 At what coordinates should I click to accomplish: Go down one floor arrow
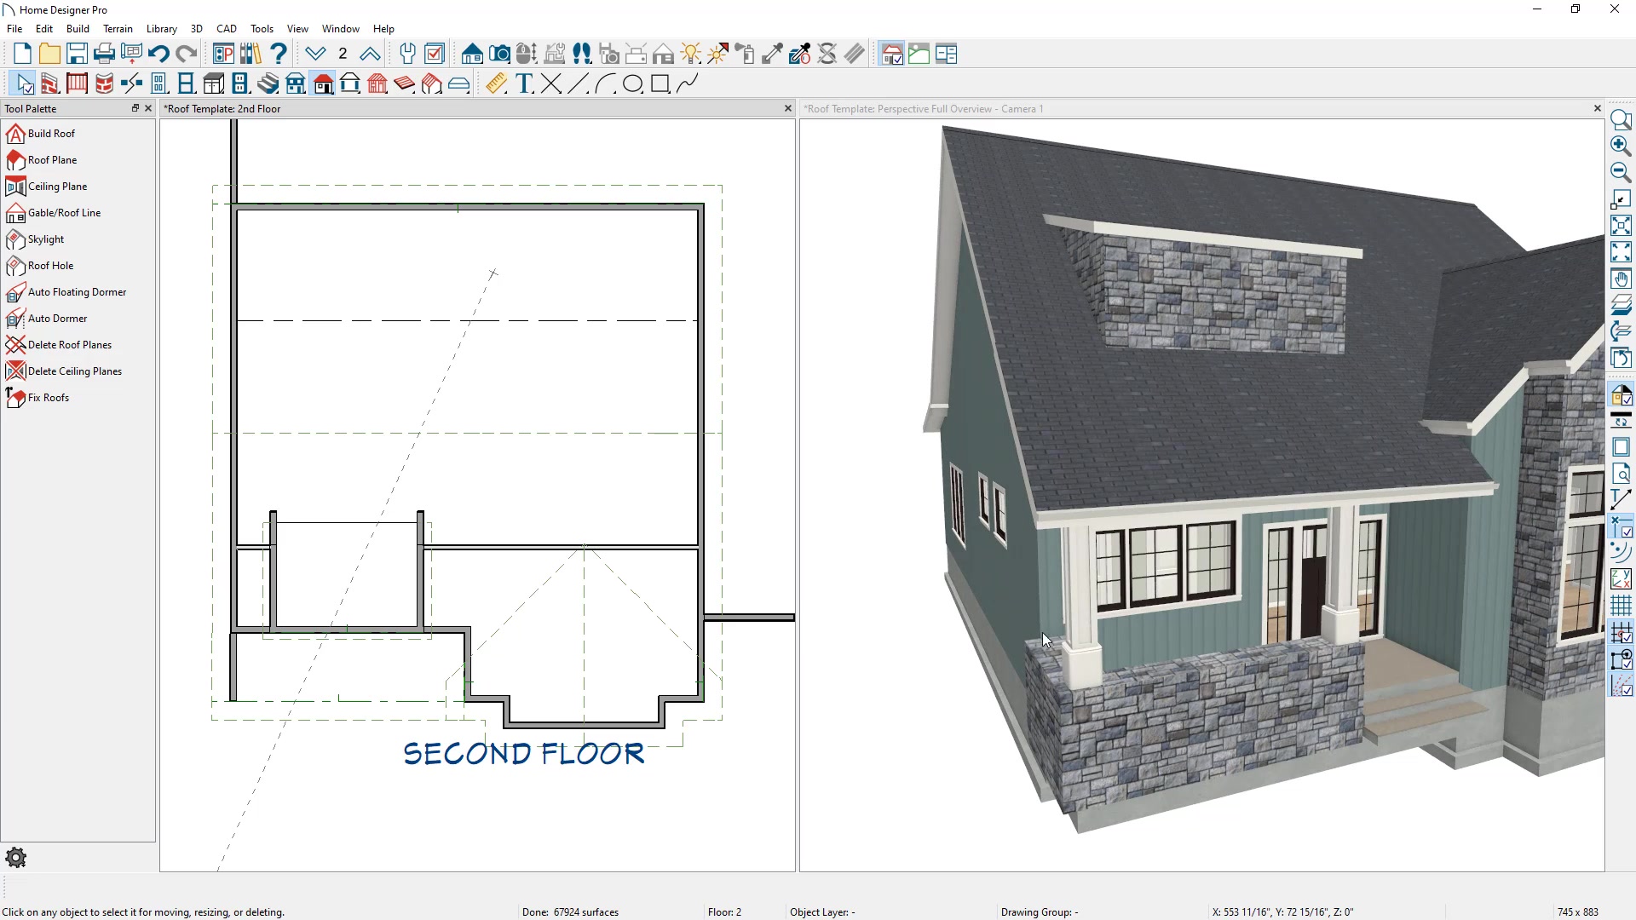(x=315, y=55)
